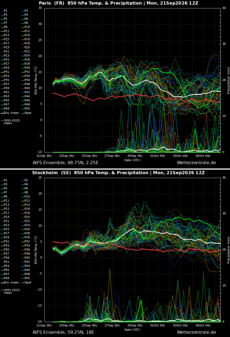This screenshot has height=337, width=230.
Task: Click 'Ens. mean' legend in Paris chart
Action: [10, 113]
